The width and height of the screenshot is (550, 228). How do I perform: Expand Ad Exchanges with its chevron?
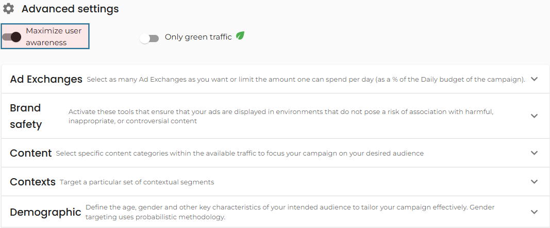pos(534,79)
